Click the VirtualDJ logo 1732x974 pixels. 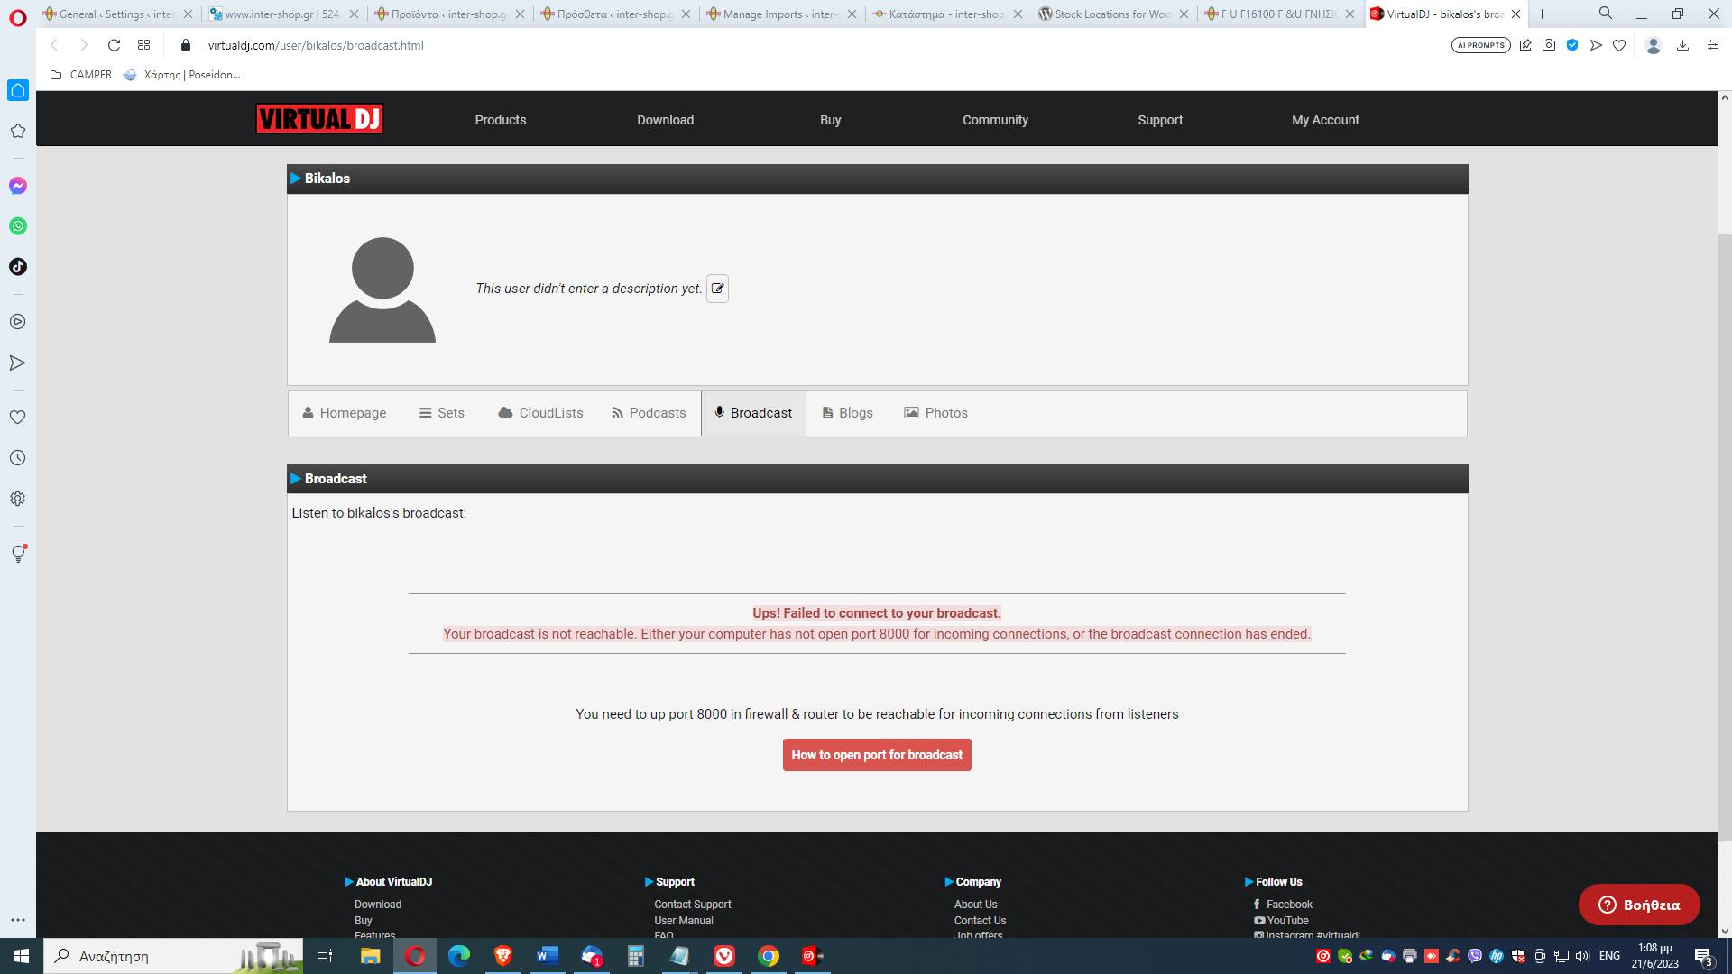pos(319,119)
